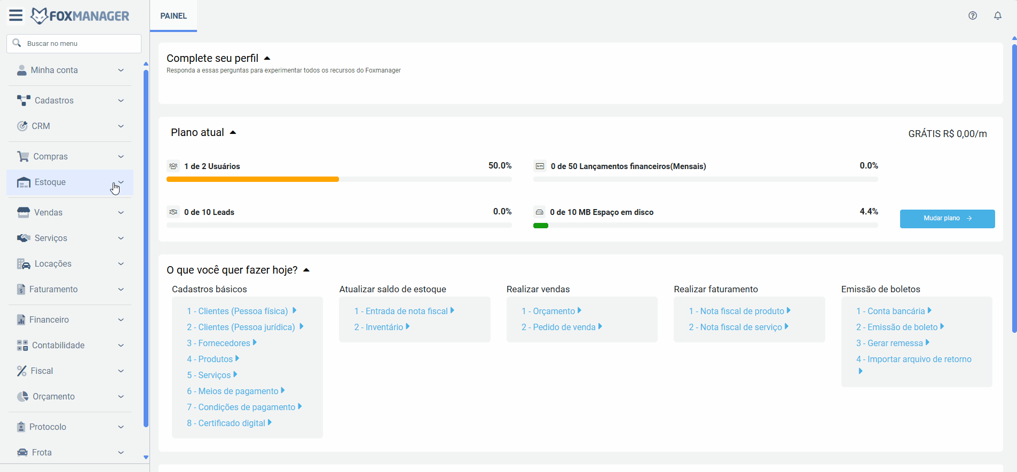Focus the Buscar no menu field
Viewport: 1017px width, 472px height.
(74, 44)
